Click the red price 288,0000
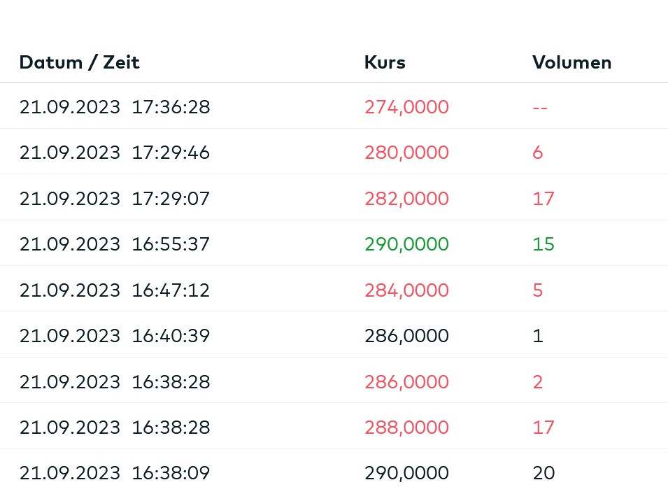The height and width of the screenshot is (494, 668). (406, 427)
